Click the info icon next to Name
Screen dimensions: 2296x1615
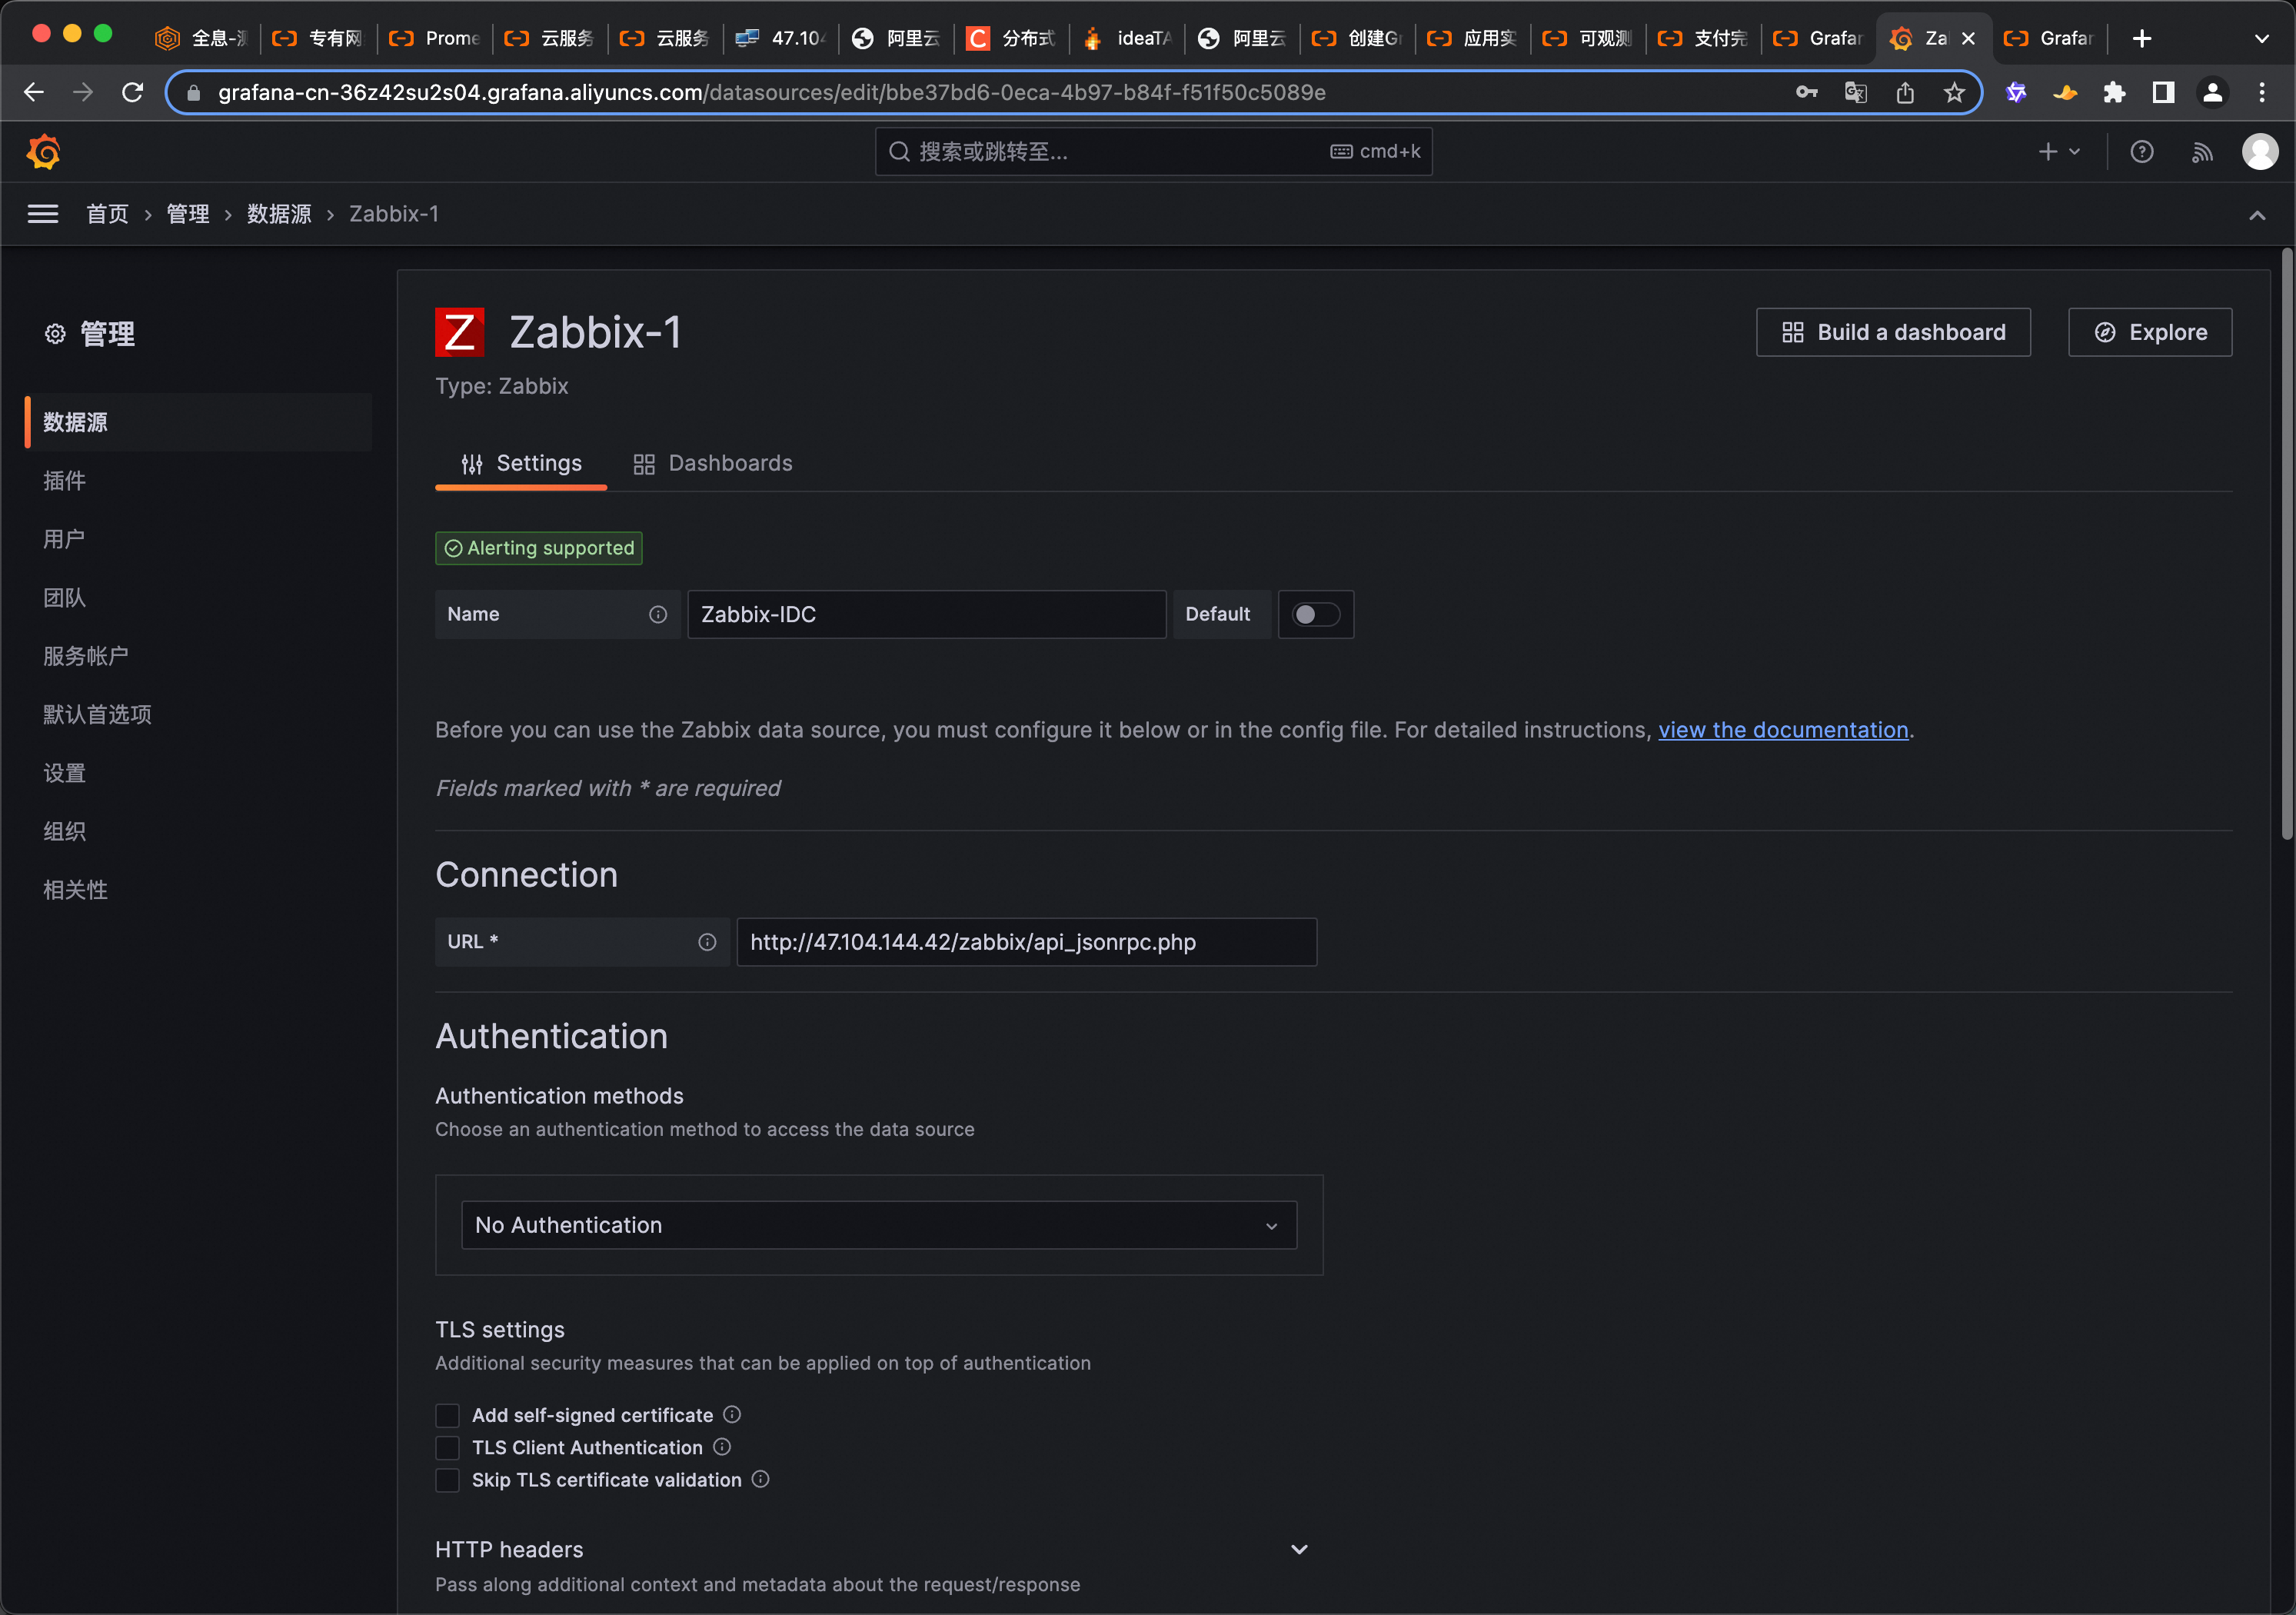(x=657, y=614)
